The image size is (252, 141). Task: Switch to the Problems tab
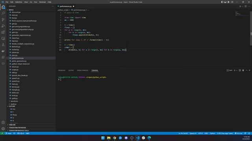tap(62, 70)
